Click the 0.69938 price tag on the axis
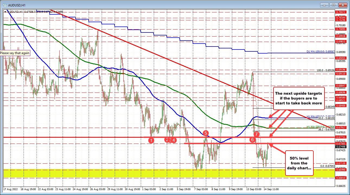Viewport: 350px width, 195px height. (x=341, y=36)
